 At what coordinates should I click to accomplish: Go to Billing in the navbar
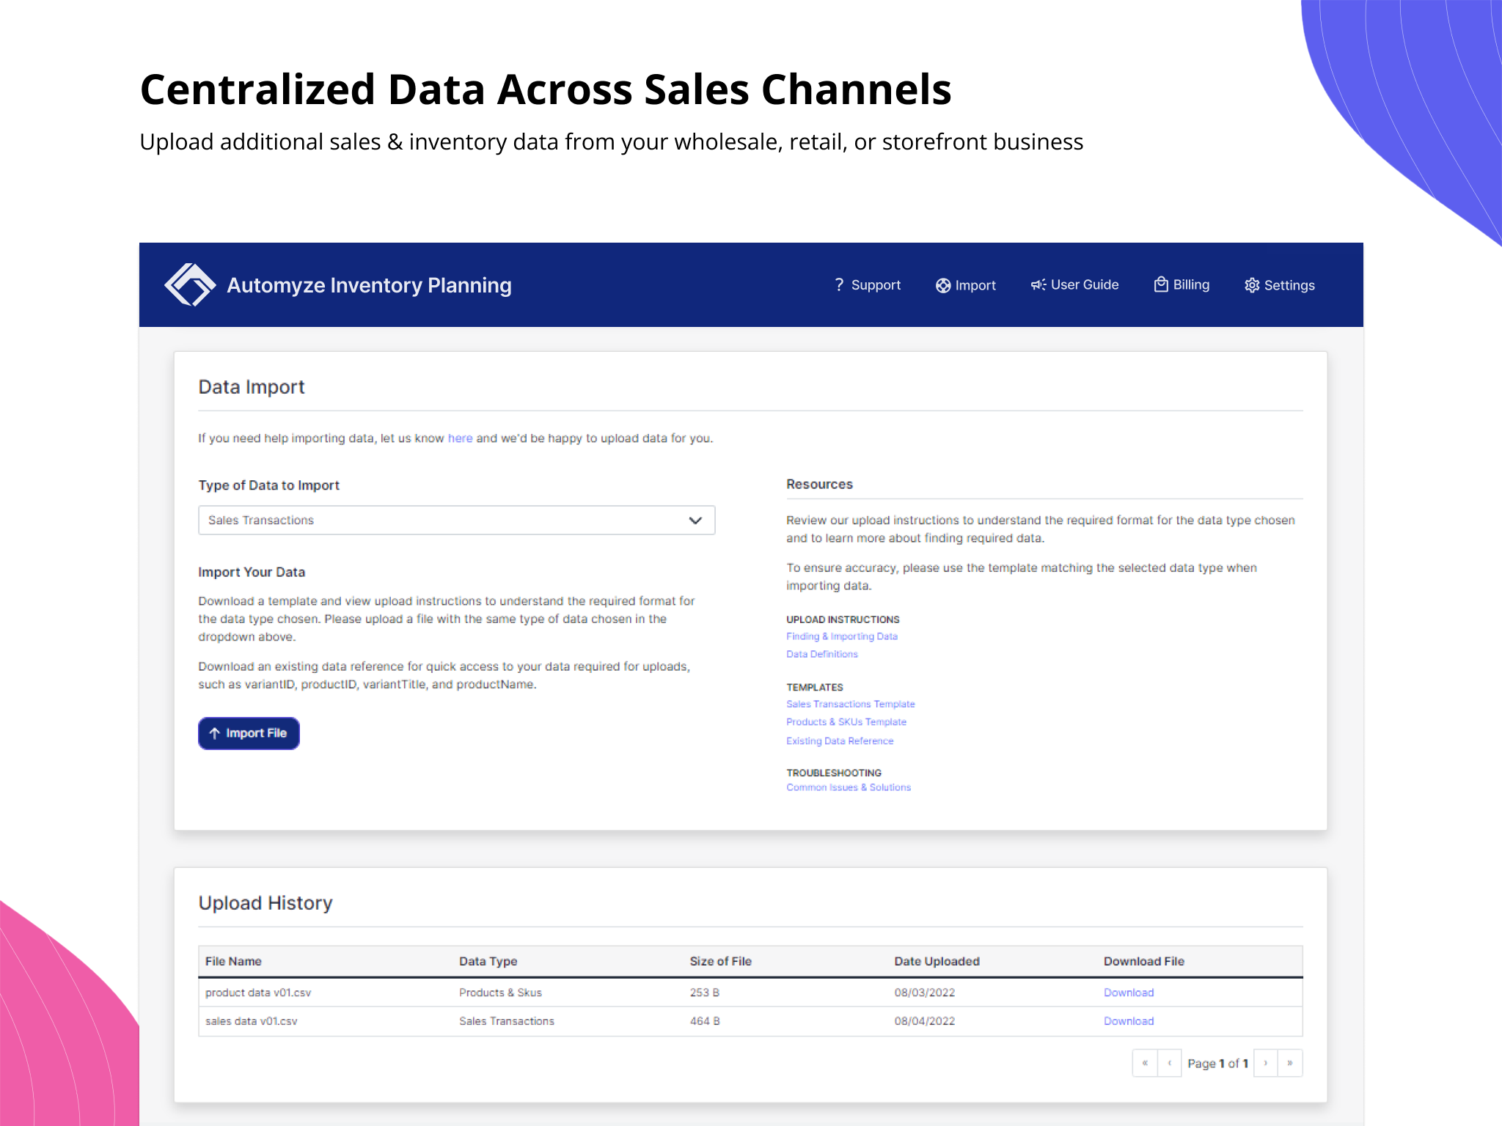(1182, 284)
